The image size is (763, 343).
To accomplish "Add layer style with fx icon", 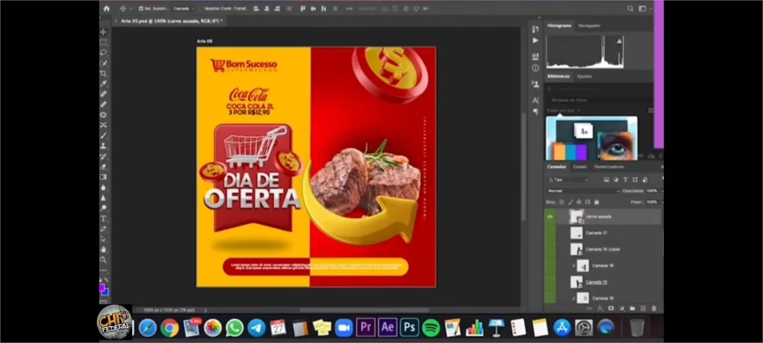I will point(601,309).
